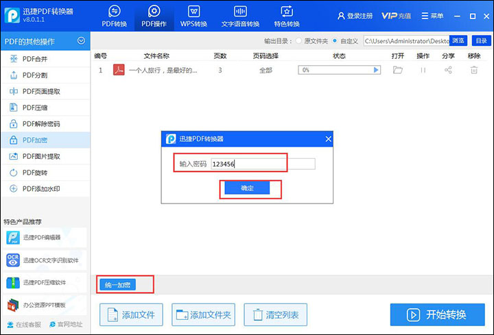Click the 目录 button
Image resolution: width=494 pixels, height=335 pixels.
click(x=482, y=41)
